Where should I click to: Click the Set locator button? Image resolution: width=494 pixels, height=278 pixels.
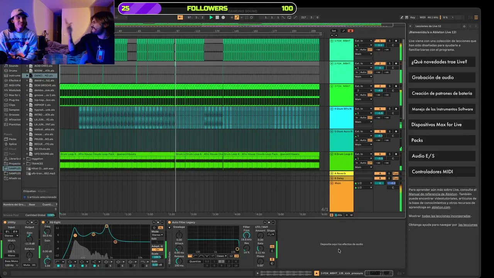[334, 31]
